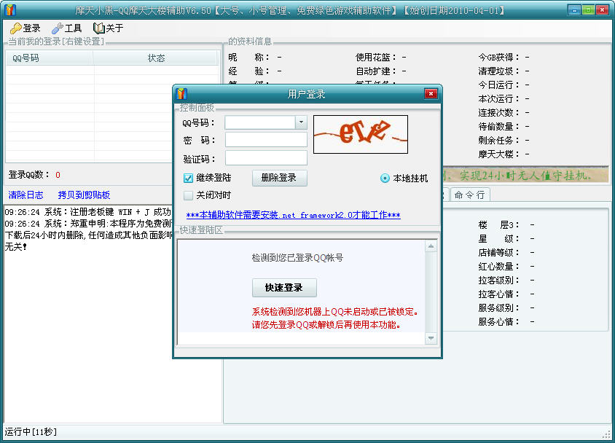
Task: Click the 密码 input field
Action: click(x=266, y=140)
